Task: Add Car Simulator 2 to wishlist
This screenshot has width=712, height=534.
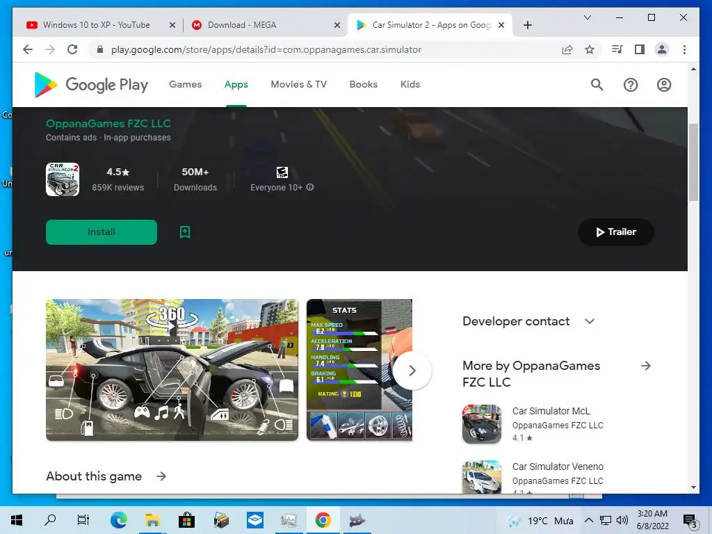Action: click(185, 232)
